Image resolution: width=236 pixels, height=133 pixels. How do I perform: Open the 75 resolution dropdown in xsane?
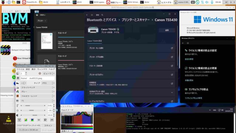point(38,101)
